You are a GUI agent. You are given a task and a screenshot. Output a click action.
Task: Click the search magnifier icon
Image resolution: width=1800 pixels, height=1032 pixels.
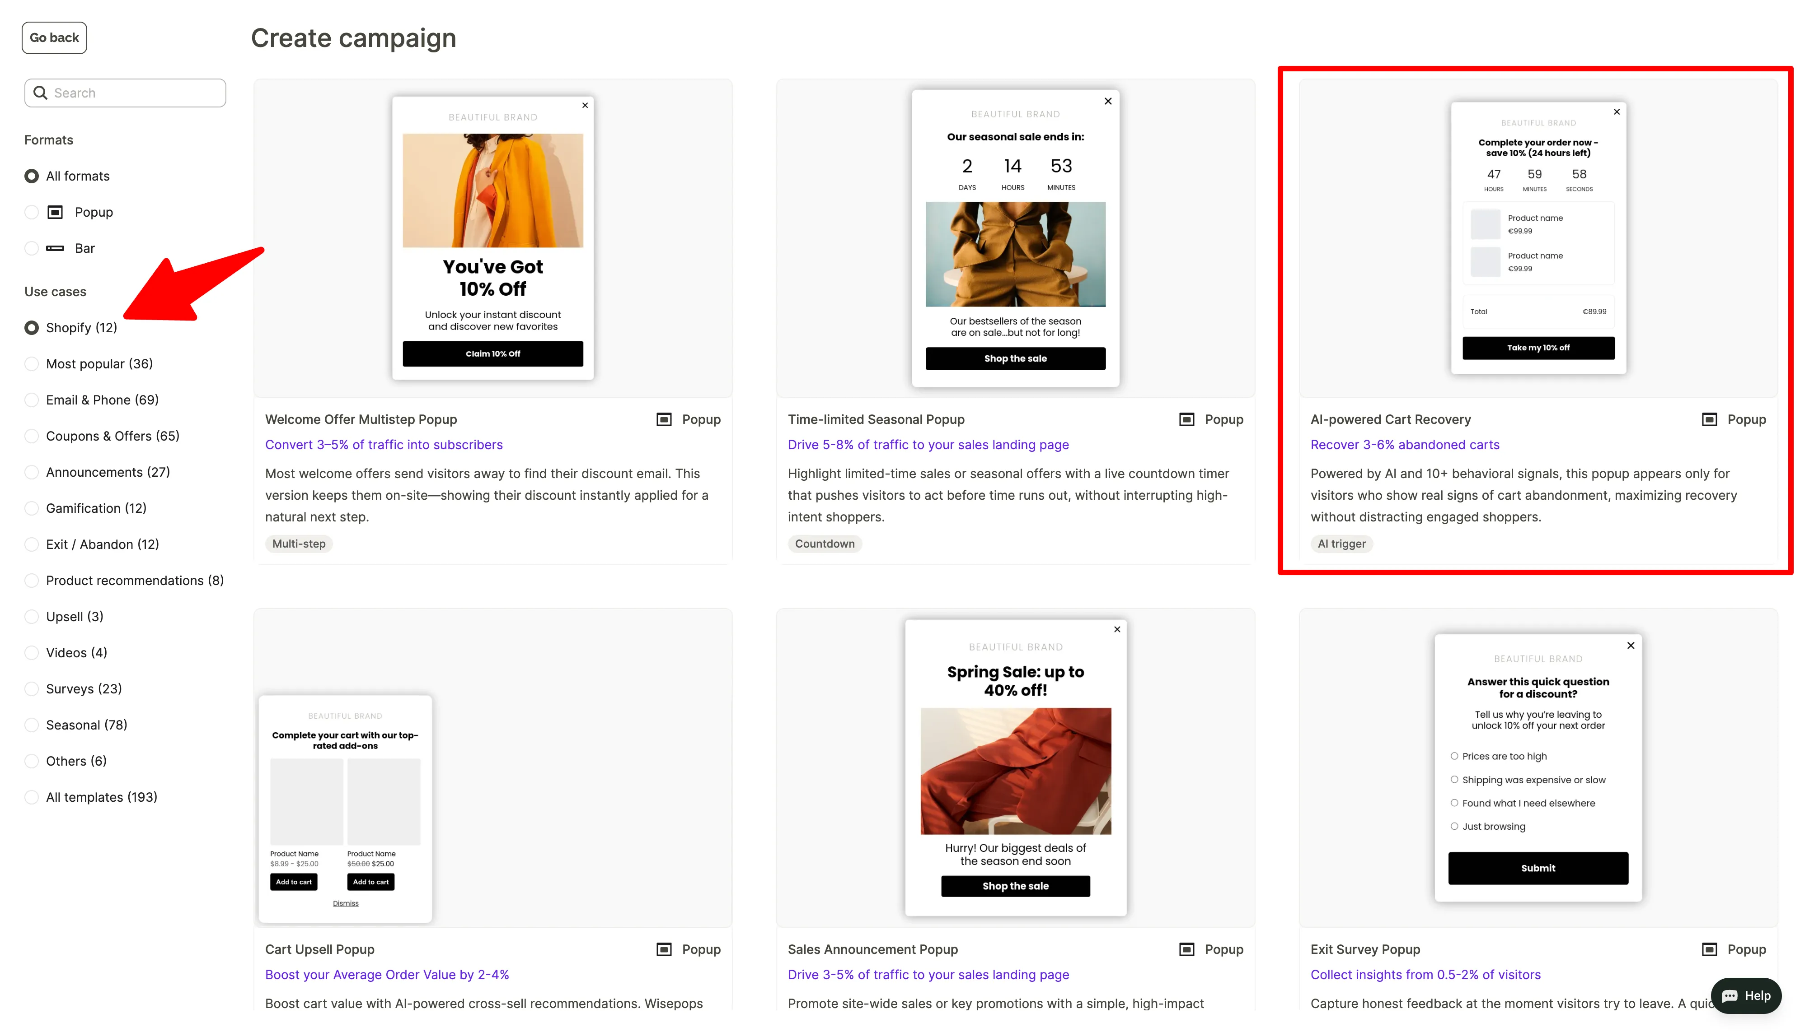coord(40,93)
